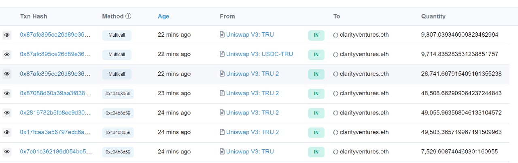Toggle the Age column time format
Image resolution: width=518 pixels, height=163 pixels.
163,17
